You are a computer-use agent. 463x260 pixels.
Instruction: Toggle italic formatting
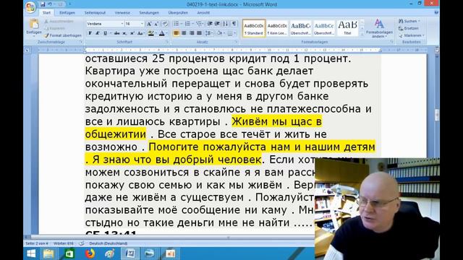click(98, 33)
